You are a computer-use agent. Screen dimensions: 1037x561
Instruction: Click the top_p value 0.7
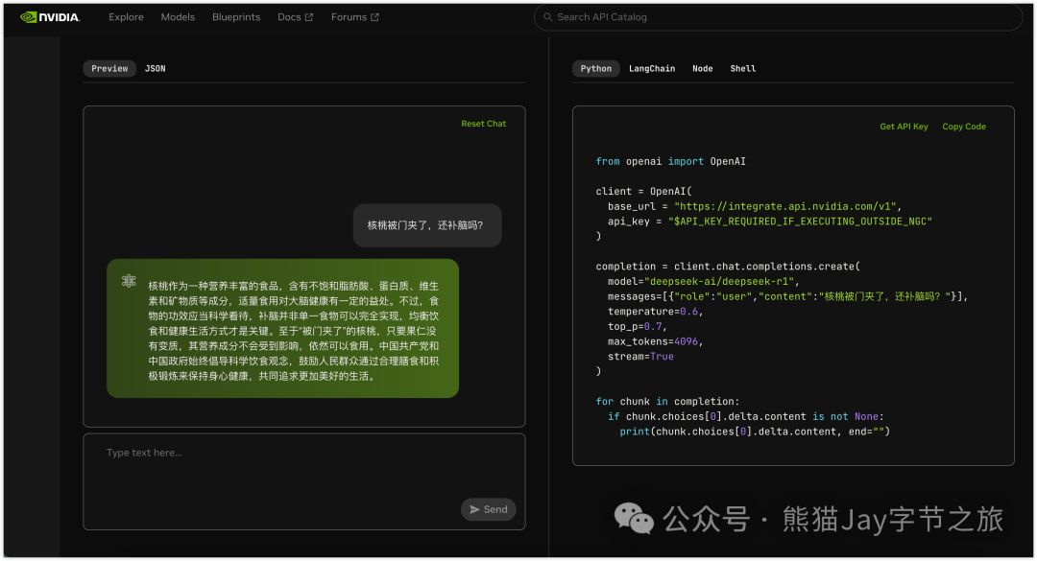[x=653, y=326]
